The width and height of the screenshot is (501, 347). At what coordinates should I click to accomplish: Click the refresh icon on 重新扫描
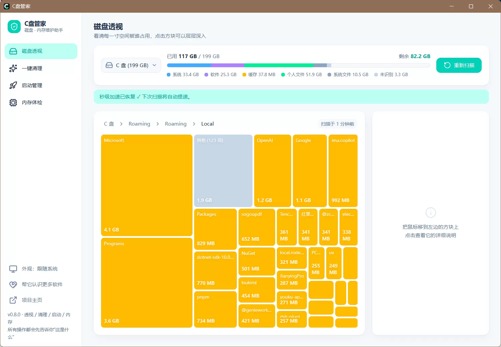point(447,65)
